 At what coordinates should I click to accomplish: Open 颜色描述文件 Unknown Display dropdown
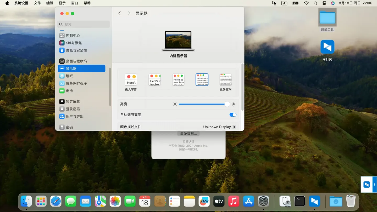(219, 127)
